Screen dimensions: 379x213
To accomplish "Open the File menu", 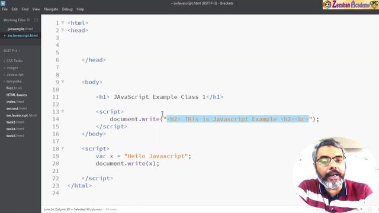I will click(5, 9).
